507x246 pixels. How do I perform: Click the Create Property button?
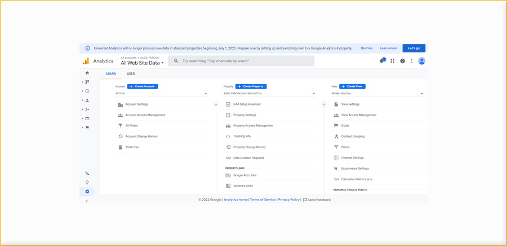(251, 86)
